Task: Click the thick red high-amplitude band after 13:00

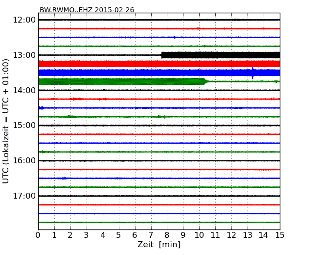Action: click(x=159, y=64)
